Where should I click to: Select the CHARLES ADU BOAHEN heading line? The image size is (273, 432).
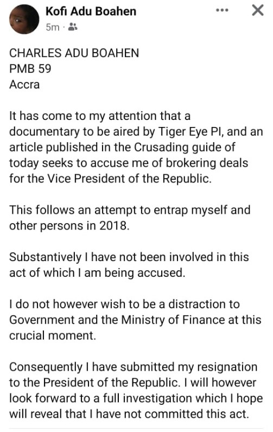pyautogui.click(x=74, y=53)
